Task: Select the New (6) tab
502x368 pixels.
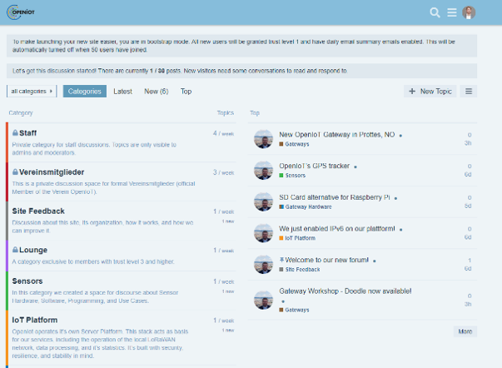Action: [x=156, y=92]
